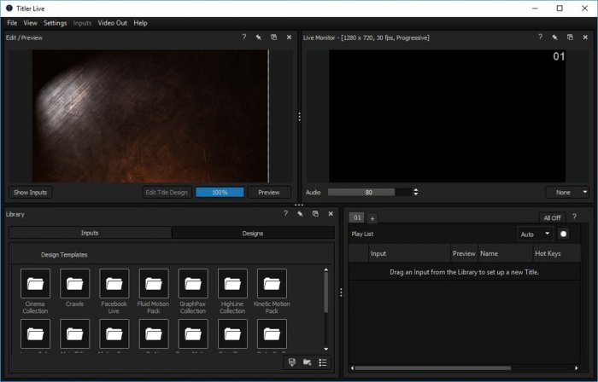
Task: Pin the Live Monitor panel
Action: pos(554,38)
